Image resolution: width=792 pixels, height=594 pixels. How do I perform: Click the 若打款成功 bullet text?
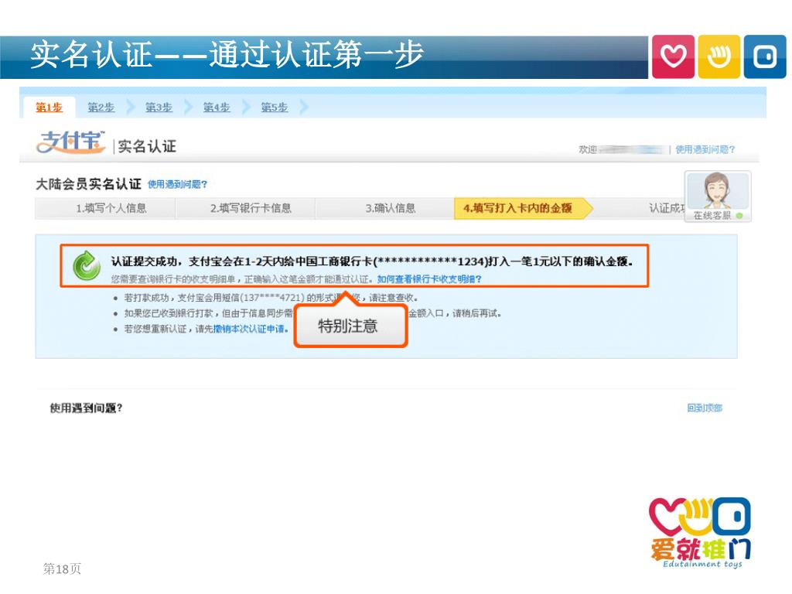271,298
